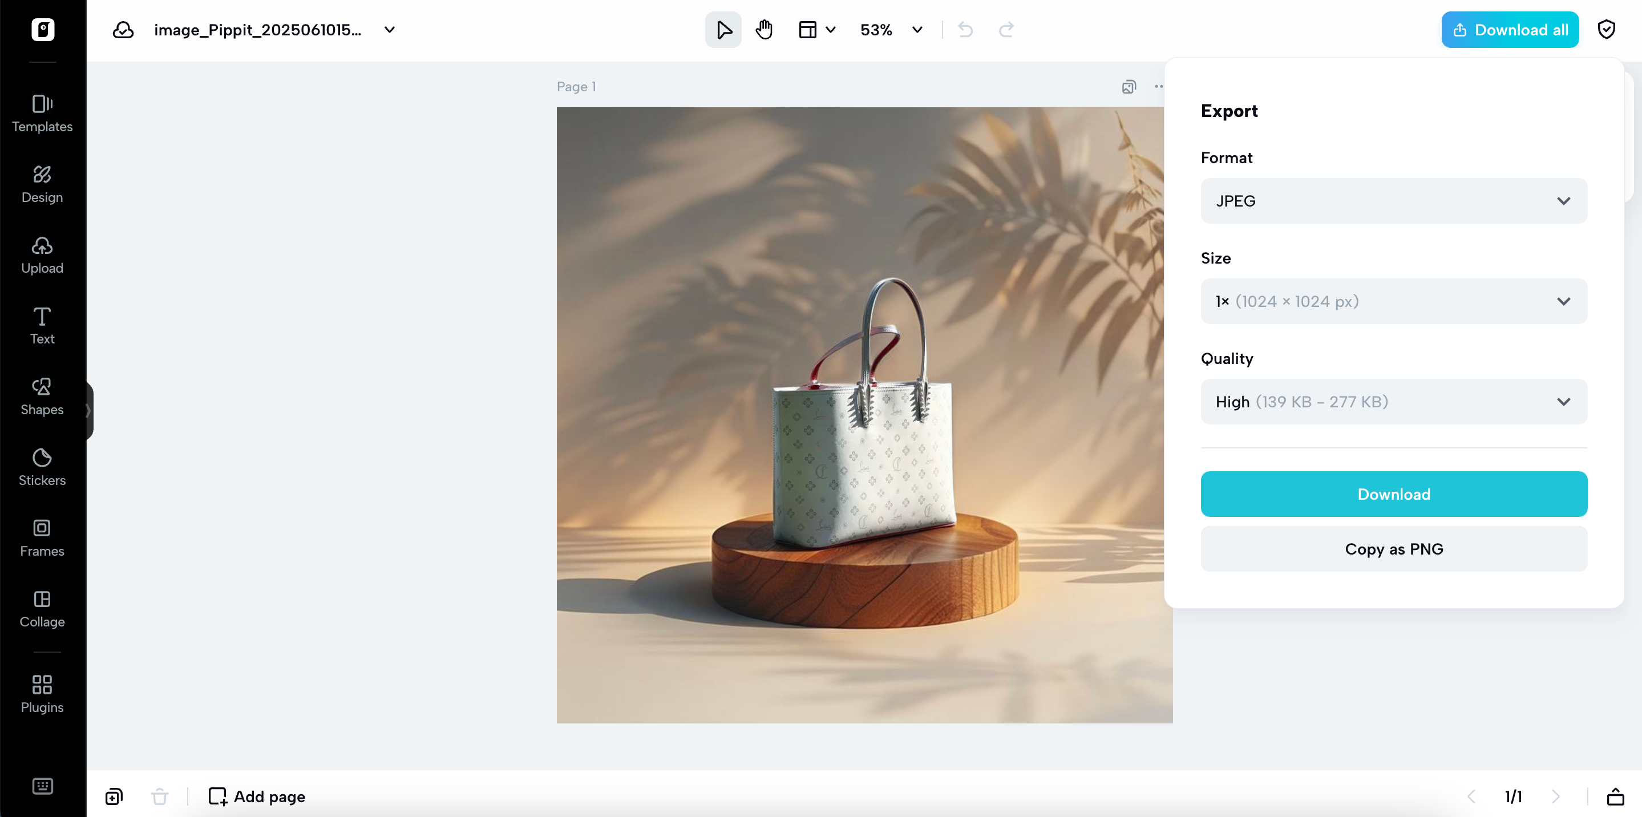Click the keyboard shortcuts icon
This screenshot has height=817, width=1642.
tap(43, 786)
